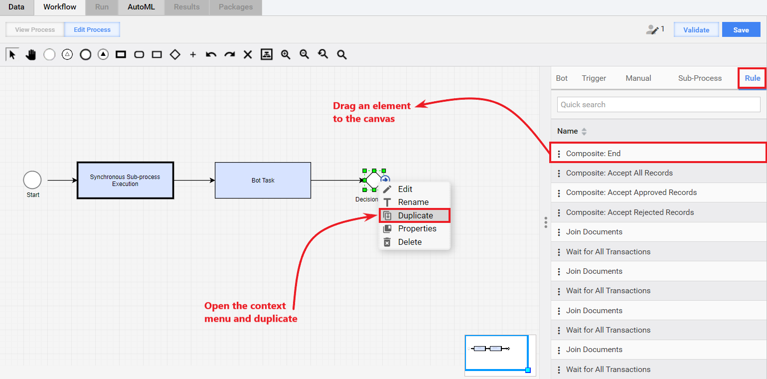
Task: Redo the last undone change
Action: pyautogui.click(x=229, y=54)
